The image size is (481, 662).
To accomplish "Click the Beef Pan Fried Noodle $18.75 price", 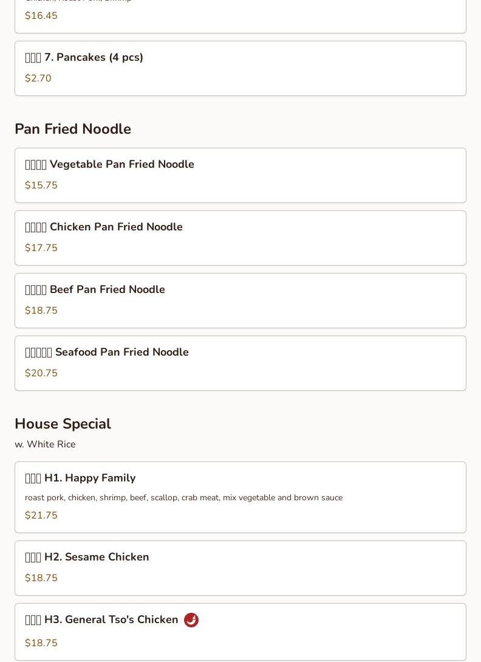I will coord(41,311).
